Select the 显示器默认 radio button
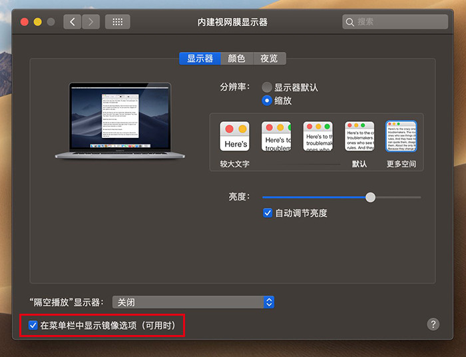The width and height of the screenshot is (466, 357). (267, 87)
